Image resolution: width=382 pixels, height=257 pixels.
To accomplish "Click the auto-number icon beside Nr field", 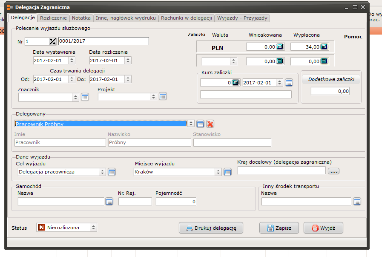I will coord(52,41).
